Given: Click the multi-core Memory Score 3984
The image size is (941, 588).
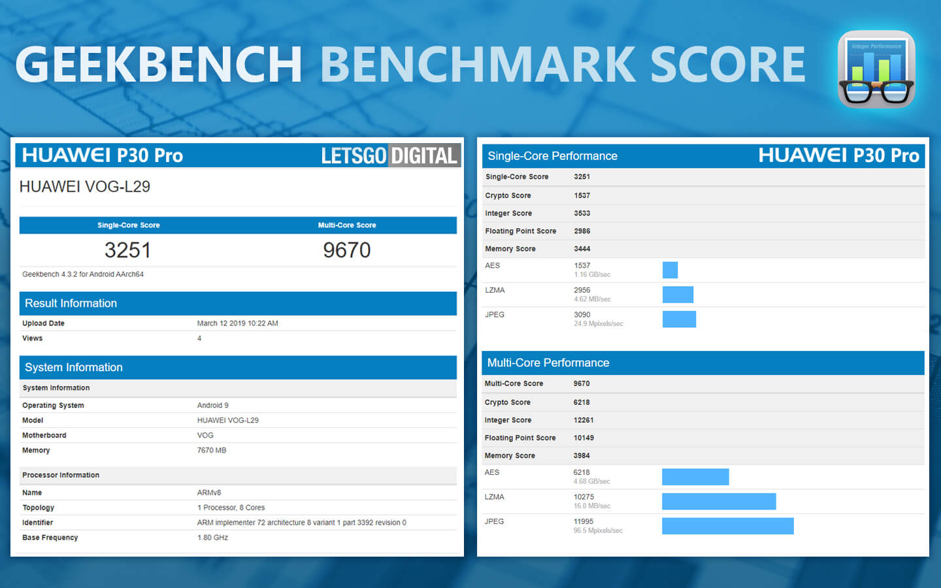Looking at the screenshot, I should point(582,456).
